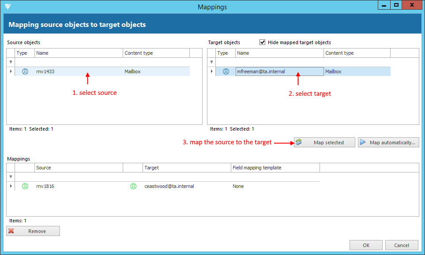Expand the mfreeman@ta.internal target row
Screen dimensions: 425x255
tap(211, 71)
